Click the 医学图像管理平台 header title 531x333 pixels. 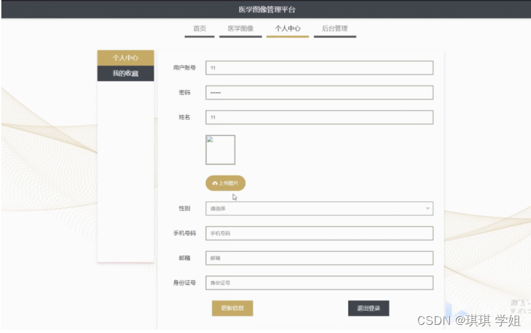click(x=267, y=9)
